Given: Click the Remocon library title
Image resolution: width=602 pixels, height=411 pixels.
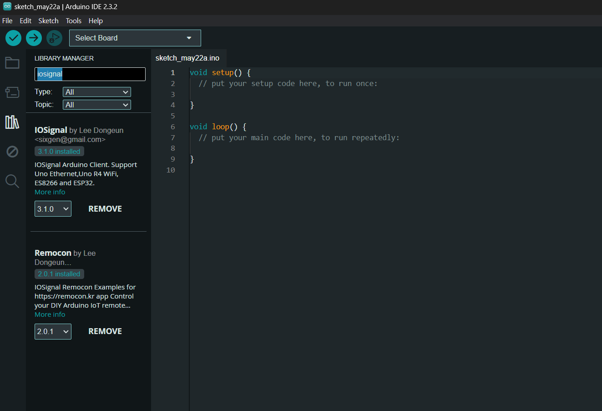Looking at the screenshot, I should pos(53,253).
